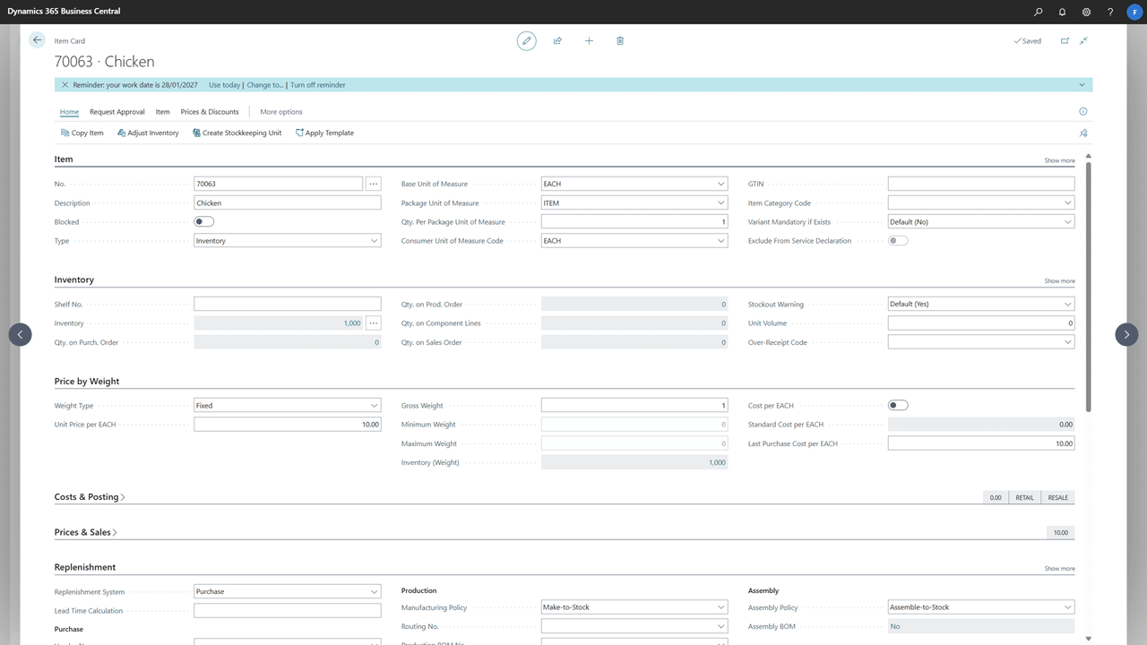Open item card in new window icon
Screen dimensions: 1147x645
pyautogui.click(x=1065, y=40)
